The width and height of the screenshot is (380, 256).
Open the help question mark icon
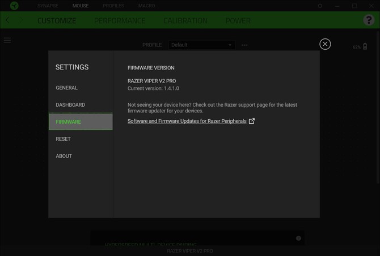[369, 20]
